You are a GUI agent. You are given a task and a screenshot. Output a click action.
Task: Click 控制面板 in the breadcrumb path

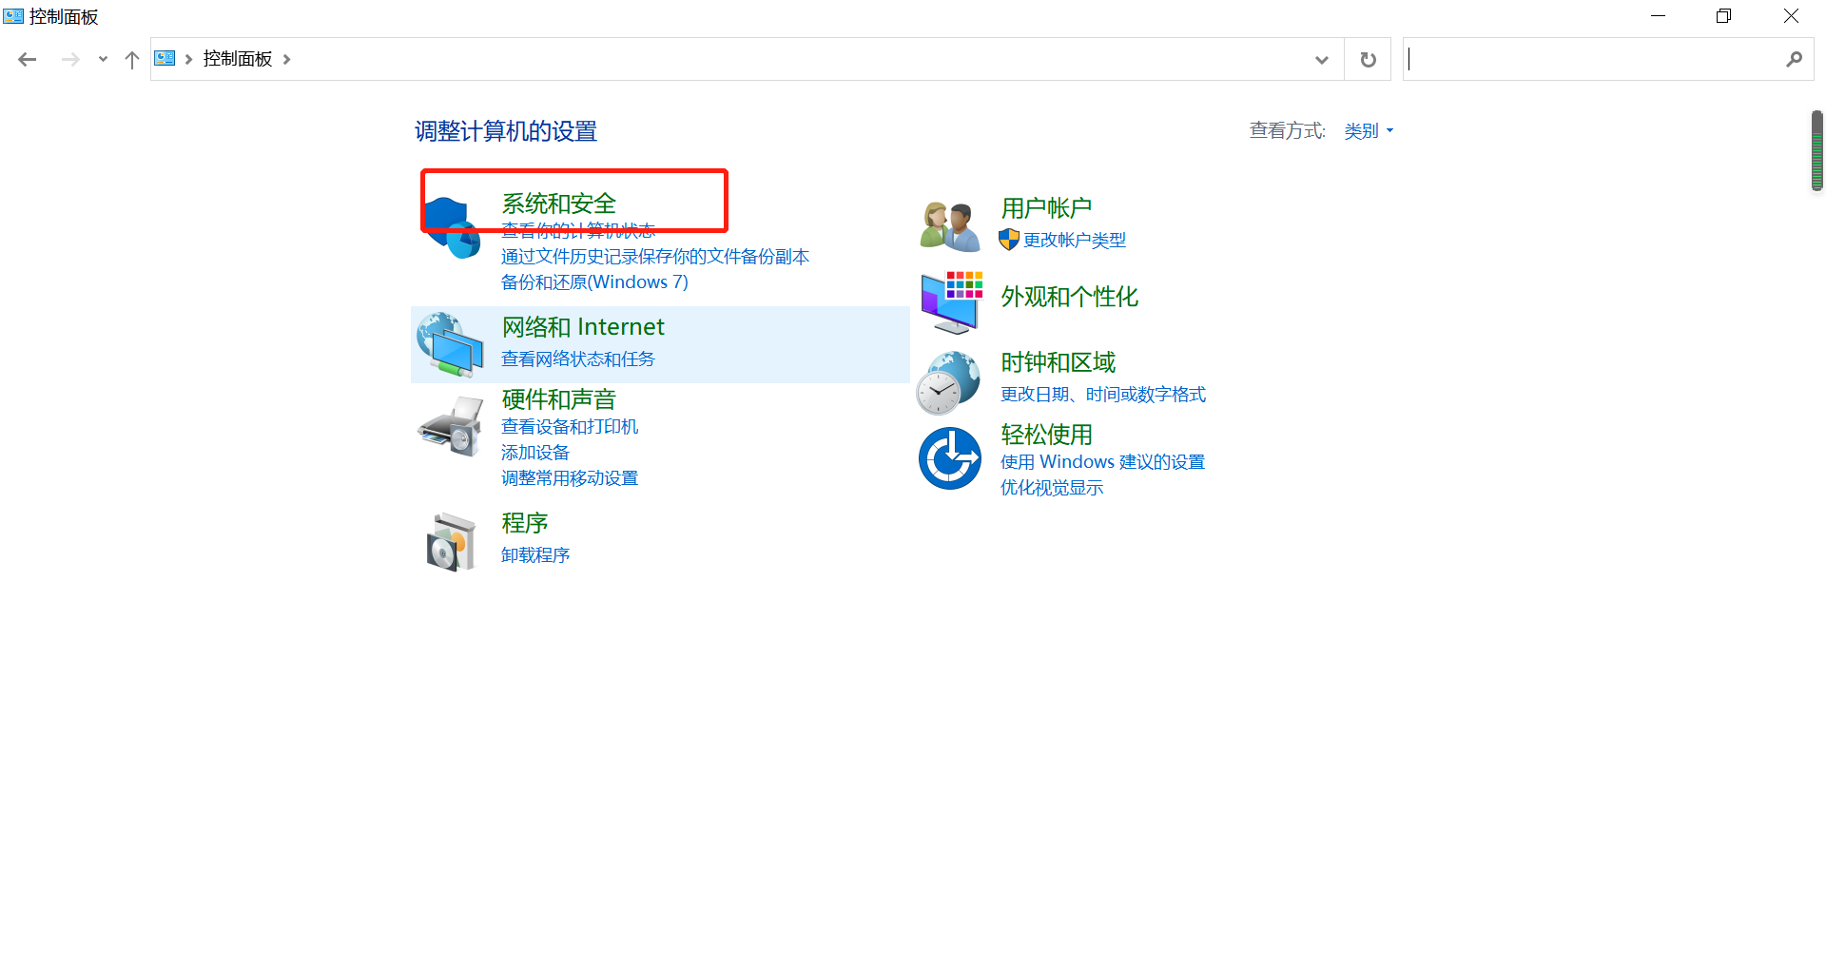click(x=238, y=59)
